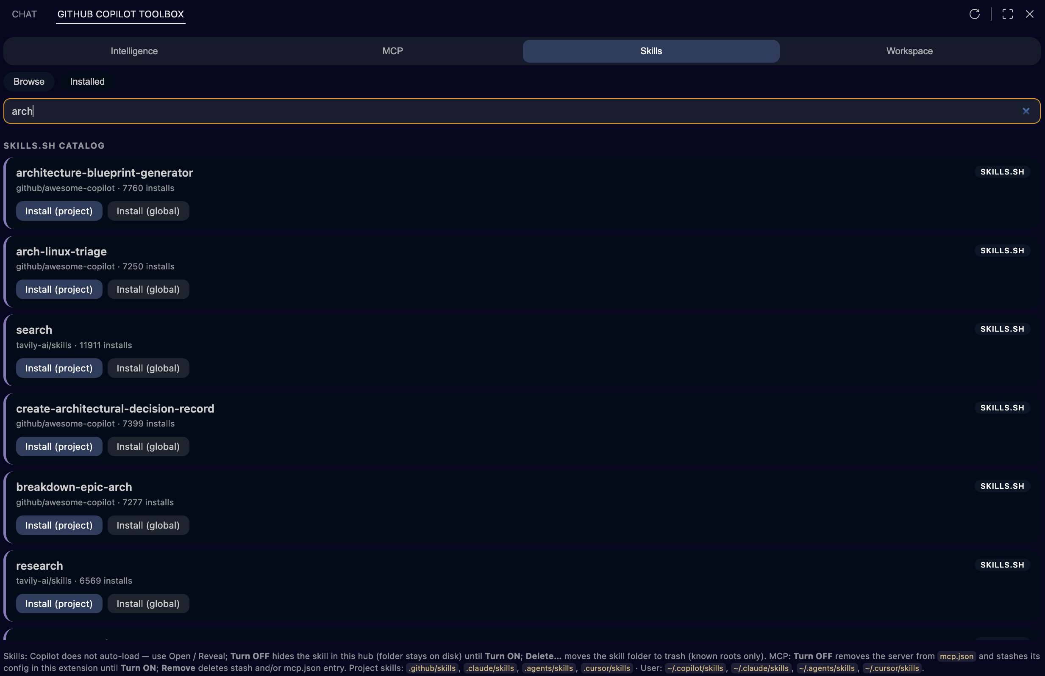The height and width of the screenshot is (676, 1045).
Task: Maximize the panel with the fullscreen icon
Action: click(1007, 14)
